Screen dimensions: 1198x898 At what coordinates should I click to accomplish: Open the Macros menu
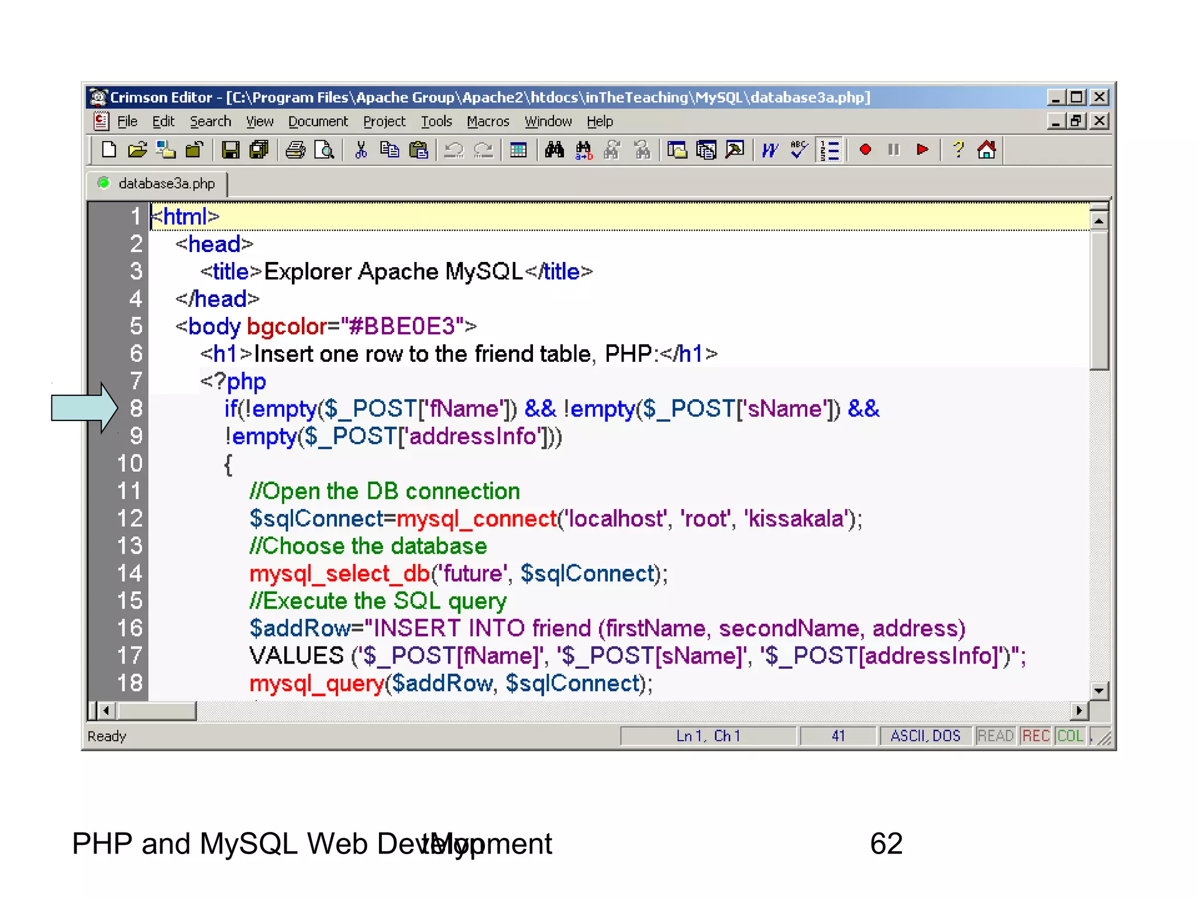point(488,122)
